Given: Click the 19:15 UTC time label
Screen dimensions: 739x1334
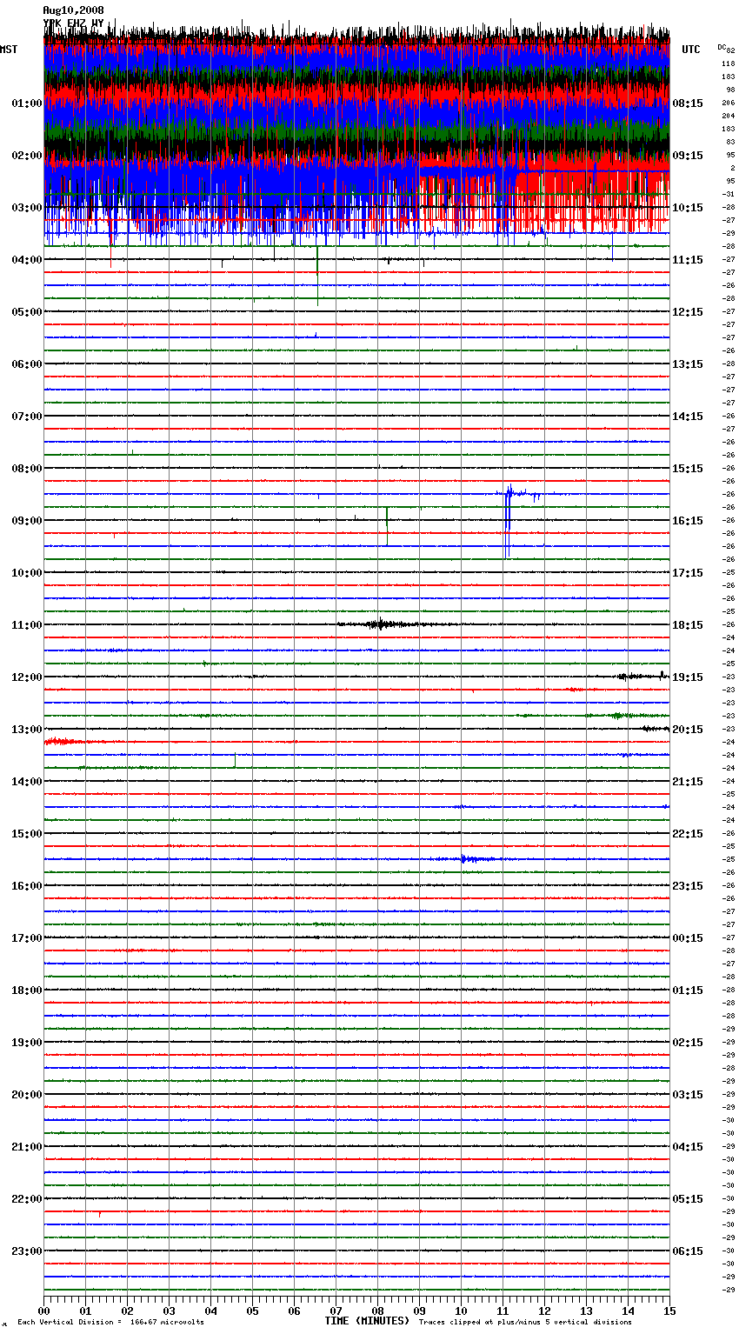Looking at the screenshot, I should click(688, 677).
